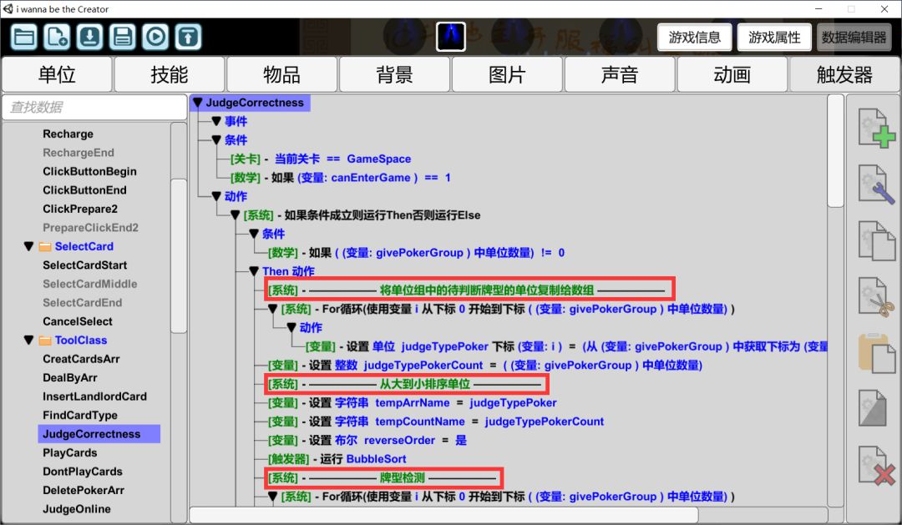Switch to the 技能 tab
The image size is (902, 525).
(x=169, y=74)
